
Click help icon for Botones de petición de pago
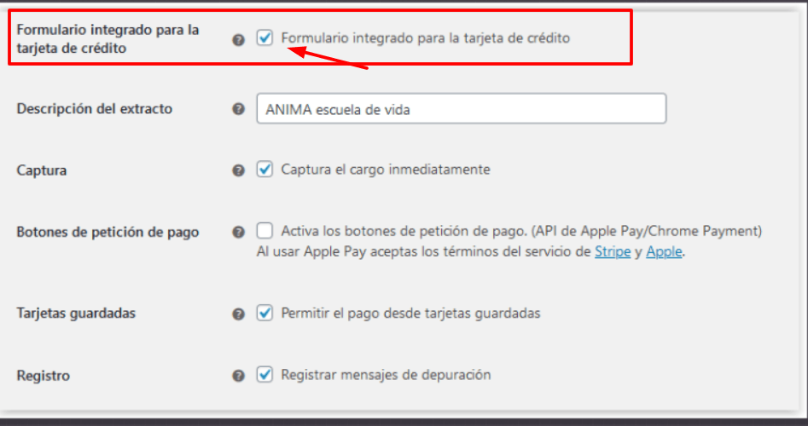[238, 232]
